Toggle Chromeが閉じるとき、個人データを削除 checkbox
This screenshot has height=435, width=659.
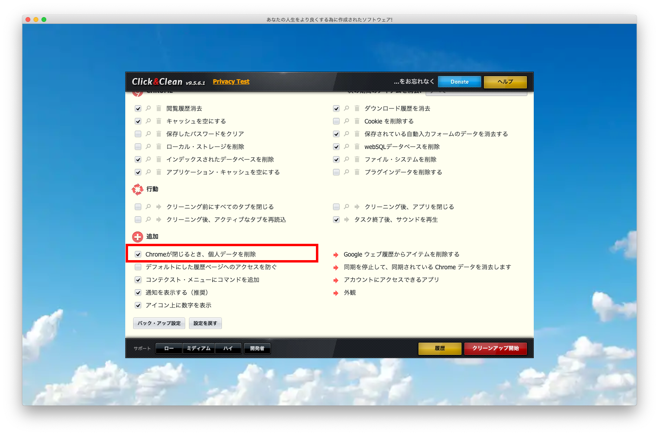(x=138, y=254)
